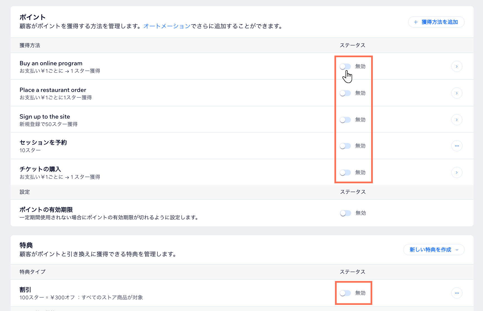This screenshot has width=483, height=311.
Task: Click the plus icon on 獲得方法を追加
Action: pos(416,22)
